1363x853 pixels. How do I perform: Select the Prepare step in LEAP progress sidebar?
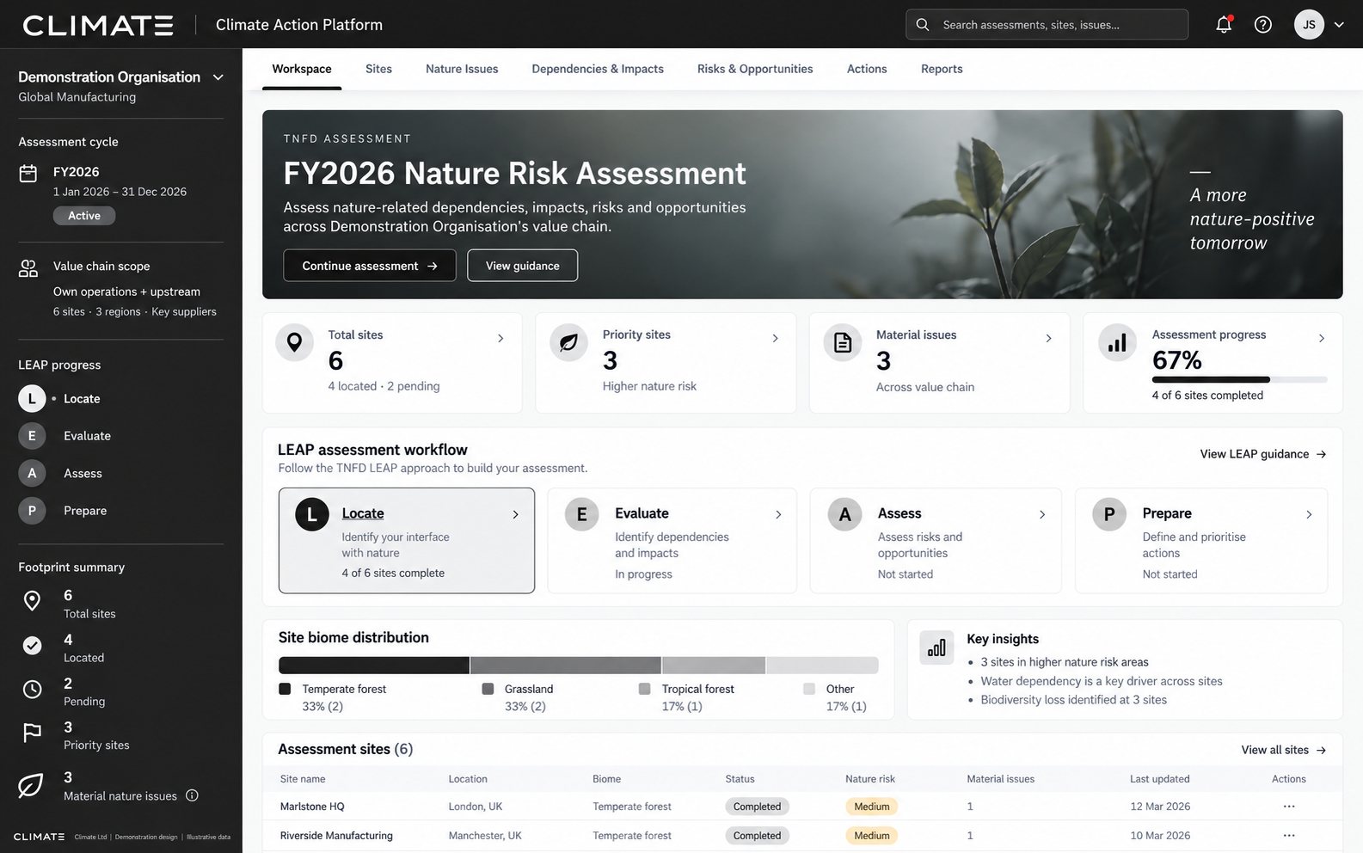pyautogui.click(x=63, y=511)
